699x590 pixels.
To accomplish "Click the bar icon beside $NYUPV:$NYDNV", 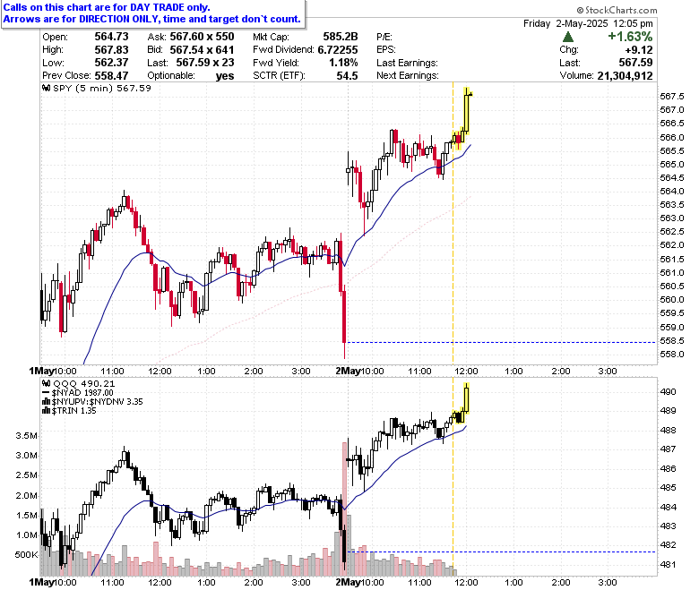I will pos(47,402).
